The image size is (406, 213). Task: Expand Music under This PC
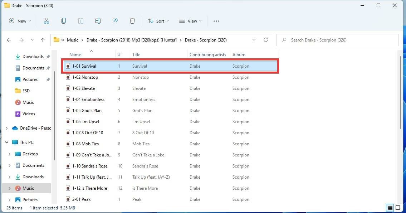tap(10, 188)
